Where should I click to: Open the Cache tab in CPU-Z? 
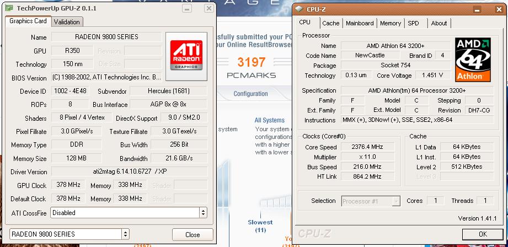(331, 23)
